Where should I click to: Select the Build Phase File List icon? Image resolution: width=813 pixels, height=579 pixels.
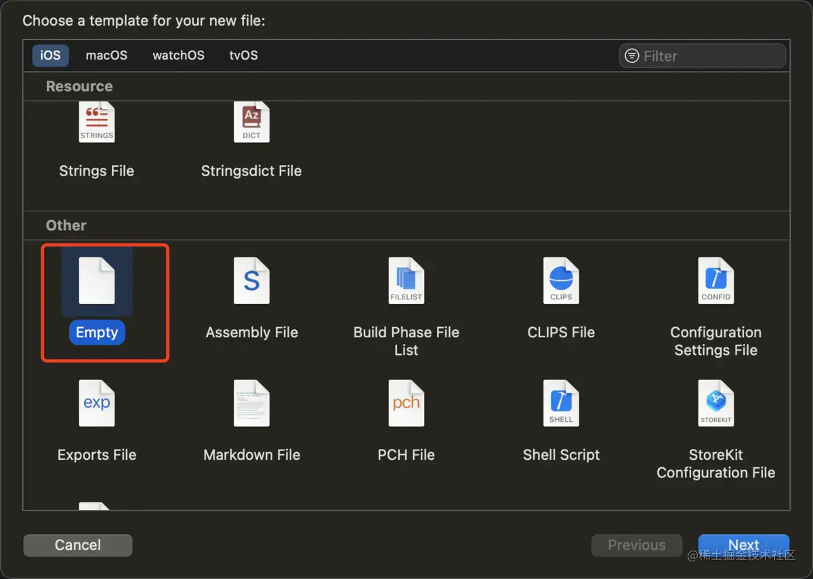(406, 280)
